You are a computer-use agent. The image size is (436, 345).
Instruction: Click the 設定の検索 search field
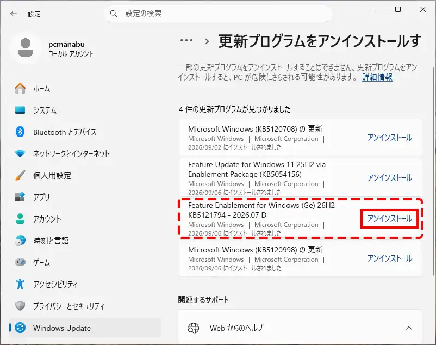(217, 14)
